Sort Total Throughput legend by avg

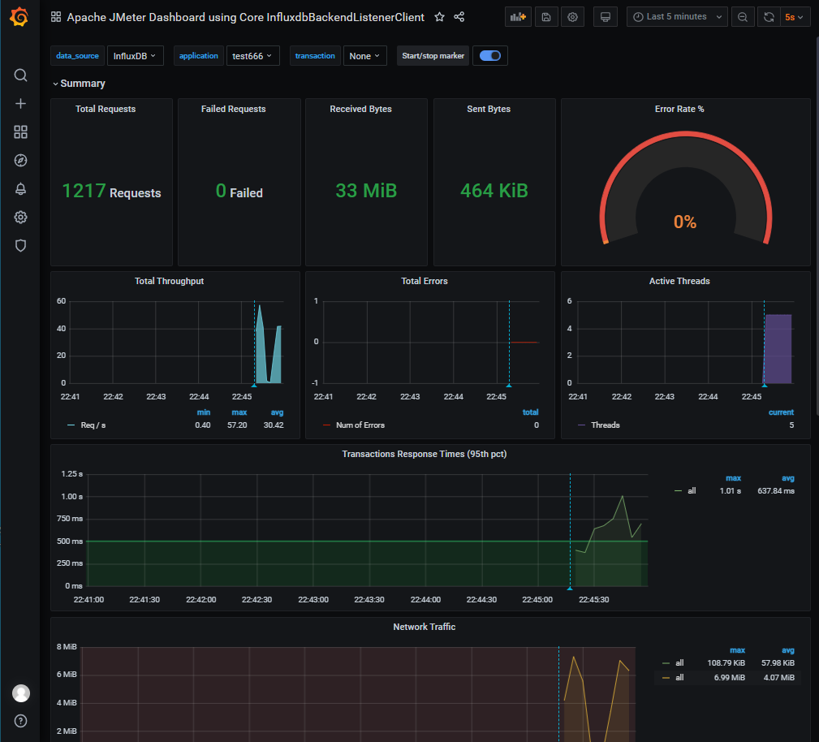pos(277,412)
